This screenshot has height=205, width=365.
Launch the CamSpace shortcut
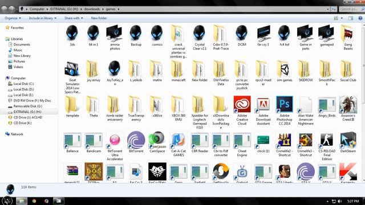pyautogui.click(x=157, y=140)
